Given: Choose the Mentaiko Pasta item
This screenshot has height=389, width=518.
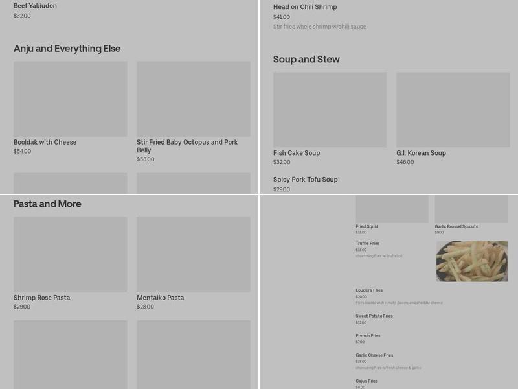Looking at the screenshot, I should [x=160, y=298].
